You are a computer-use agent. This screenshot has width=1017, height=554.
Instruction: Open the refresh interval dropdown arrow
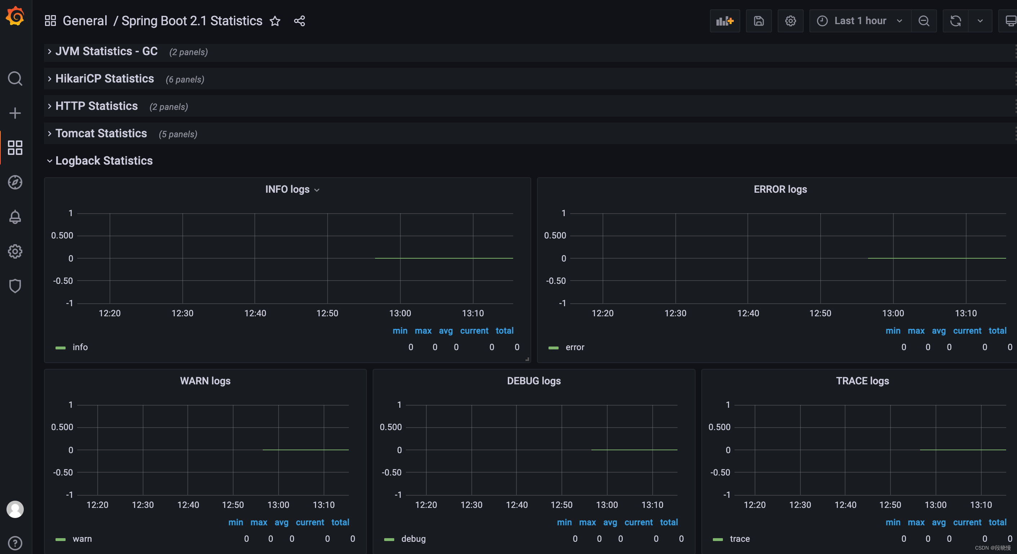(x=980, y=21)
